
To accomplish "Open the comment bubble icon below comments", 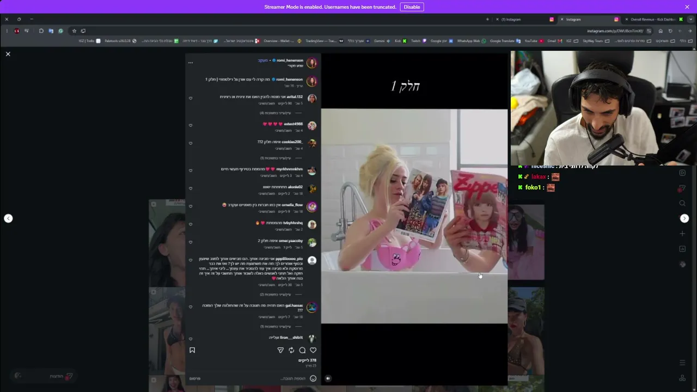I will coord(302,350).
